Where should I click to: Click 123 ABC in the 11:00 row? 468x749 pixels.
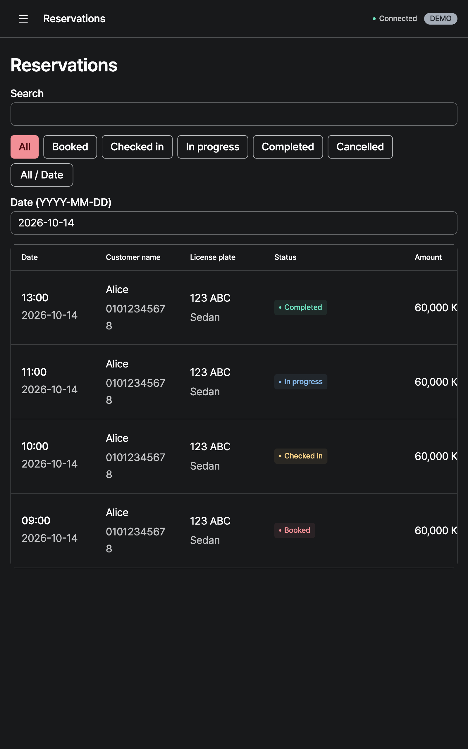coord(210,372)
